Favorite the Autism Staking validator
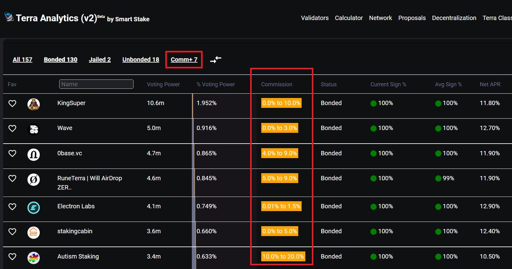The width and height of the screenshot is (512, 269). point(12,257)
